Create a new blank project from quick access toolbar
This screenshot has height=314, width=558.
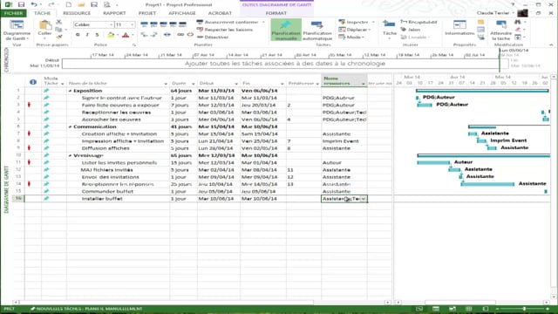click(x=68, y=4)
